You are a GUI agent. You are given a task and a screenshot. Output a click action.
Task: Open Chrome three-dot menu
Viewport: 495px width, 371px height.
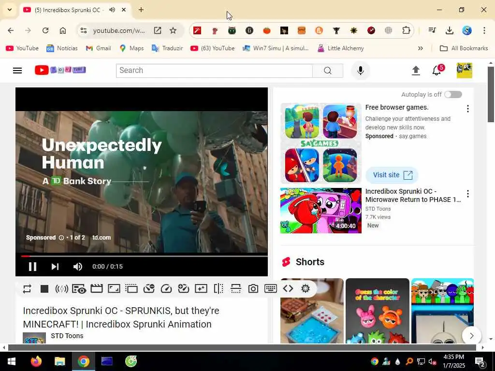[x=484, y=30]
